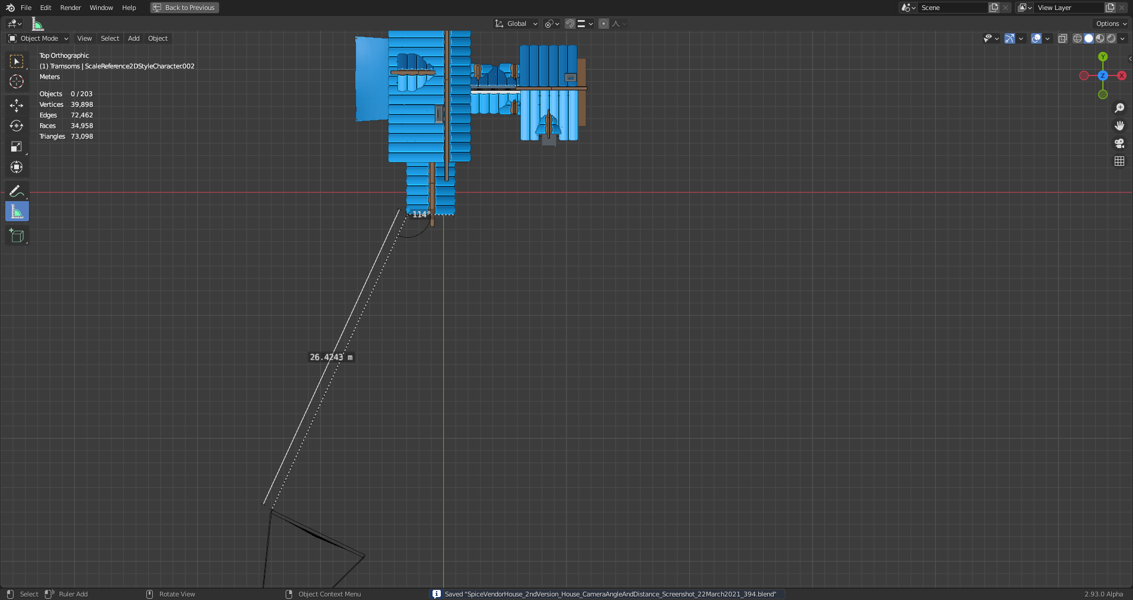Expand the snapping options dropdown
This screenshot has width=1133, height=600.
pyautogui.click(x=585, y=24)
